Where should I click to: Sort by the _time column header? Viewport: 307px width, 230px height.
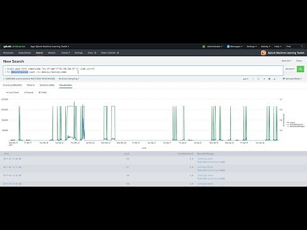(x=6, y=153)
